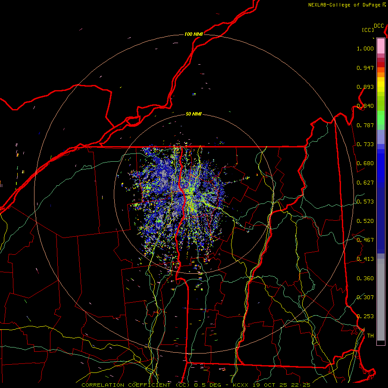Screen dimensions: 388x388
Task: Select the 0.733 legend value
Action: point(365,144)
